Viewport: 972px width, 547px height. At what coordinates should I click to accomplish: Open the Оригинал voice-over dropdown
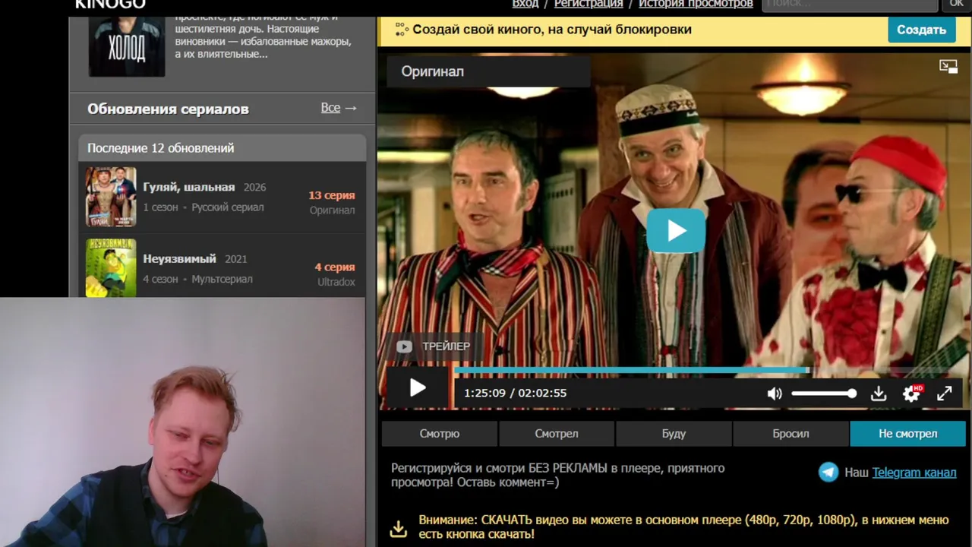point(488,71)
